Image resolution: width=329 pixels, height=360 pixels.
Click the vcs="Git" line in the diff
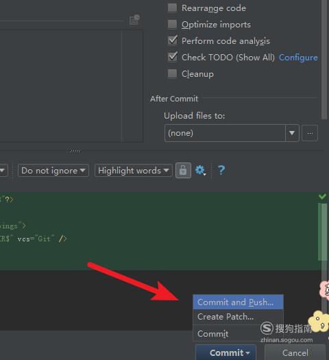[34, 239]
